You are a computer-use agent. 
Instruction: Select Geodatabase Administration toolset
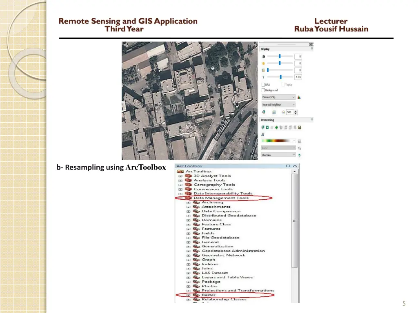(x=233, y=251)
